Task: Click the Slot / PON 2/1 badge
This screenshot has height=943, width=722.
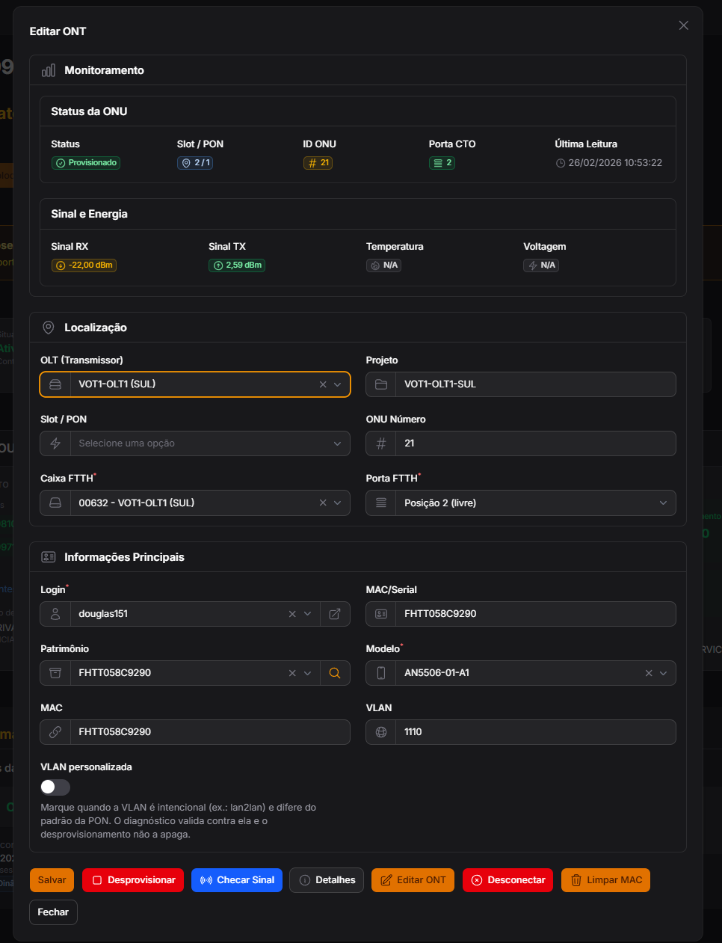Action: pos(195,163)
